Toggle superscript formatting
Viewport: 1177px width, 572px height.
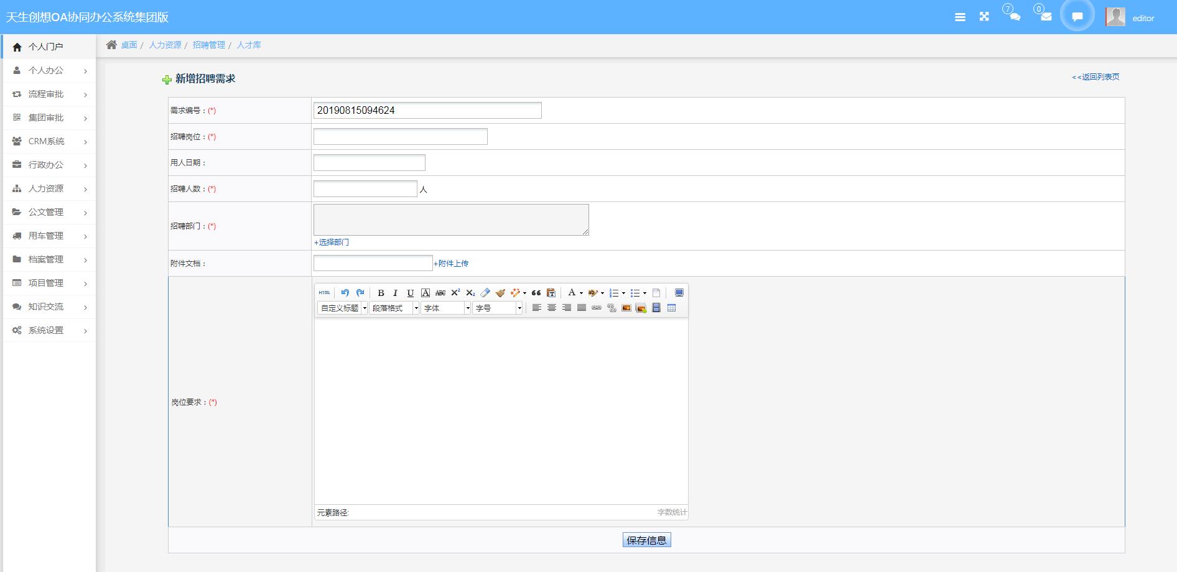[x=455, y=293]
